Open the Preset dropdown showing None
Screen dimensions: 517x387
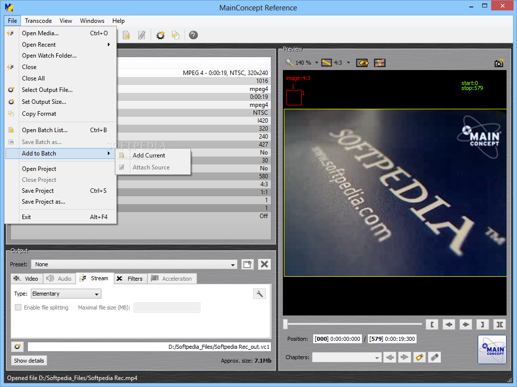pos(134,264)
